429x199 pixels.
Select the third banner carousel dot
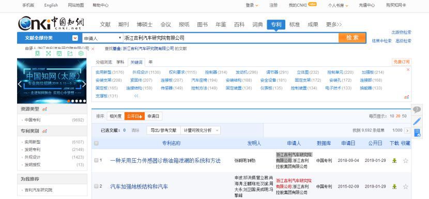[76, 101]
